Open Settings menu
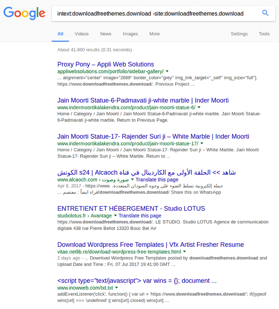Screen dimensions: 279x309 (x=239, y=34)
